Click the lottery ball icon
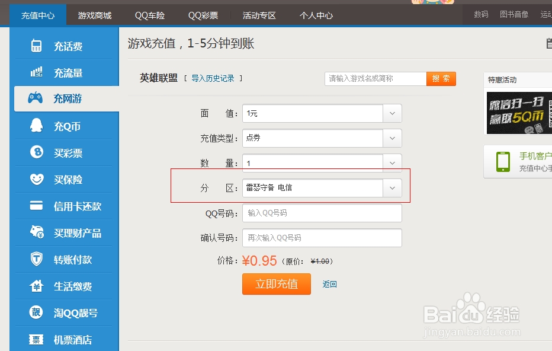The image size is (552, 351). pos(37,152)
